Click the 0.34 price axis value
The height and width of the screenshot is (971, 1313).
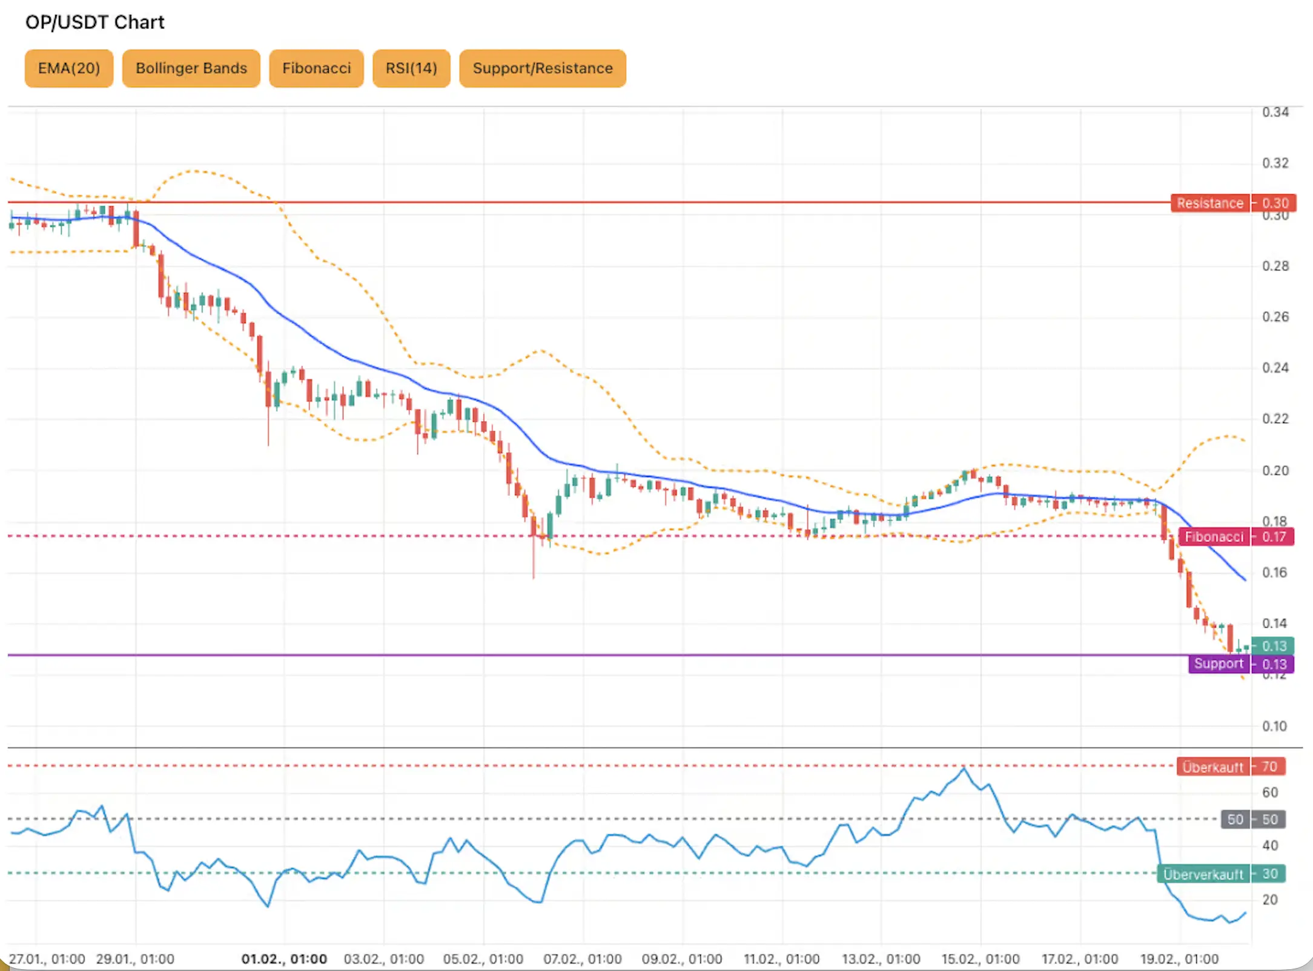pyautogui.click(x=1275, y=111)
